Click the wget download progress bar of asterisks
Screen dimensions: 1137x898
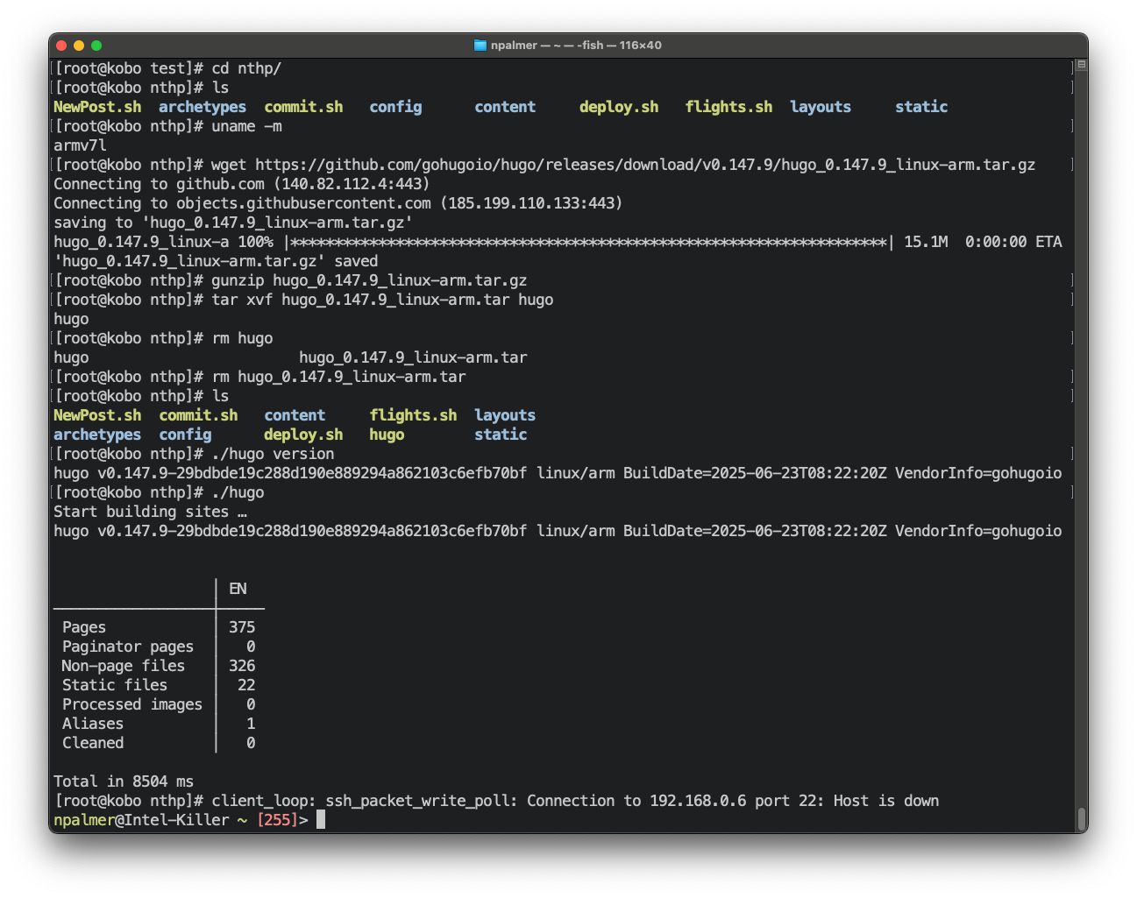pyautogui.click(x=587, y=242)
